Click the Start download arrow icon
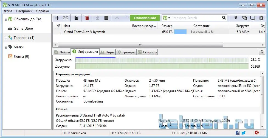Viewport: 268px width, 138px height. pos(98,18)
